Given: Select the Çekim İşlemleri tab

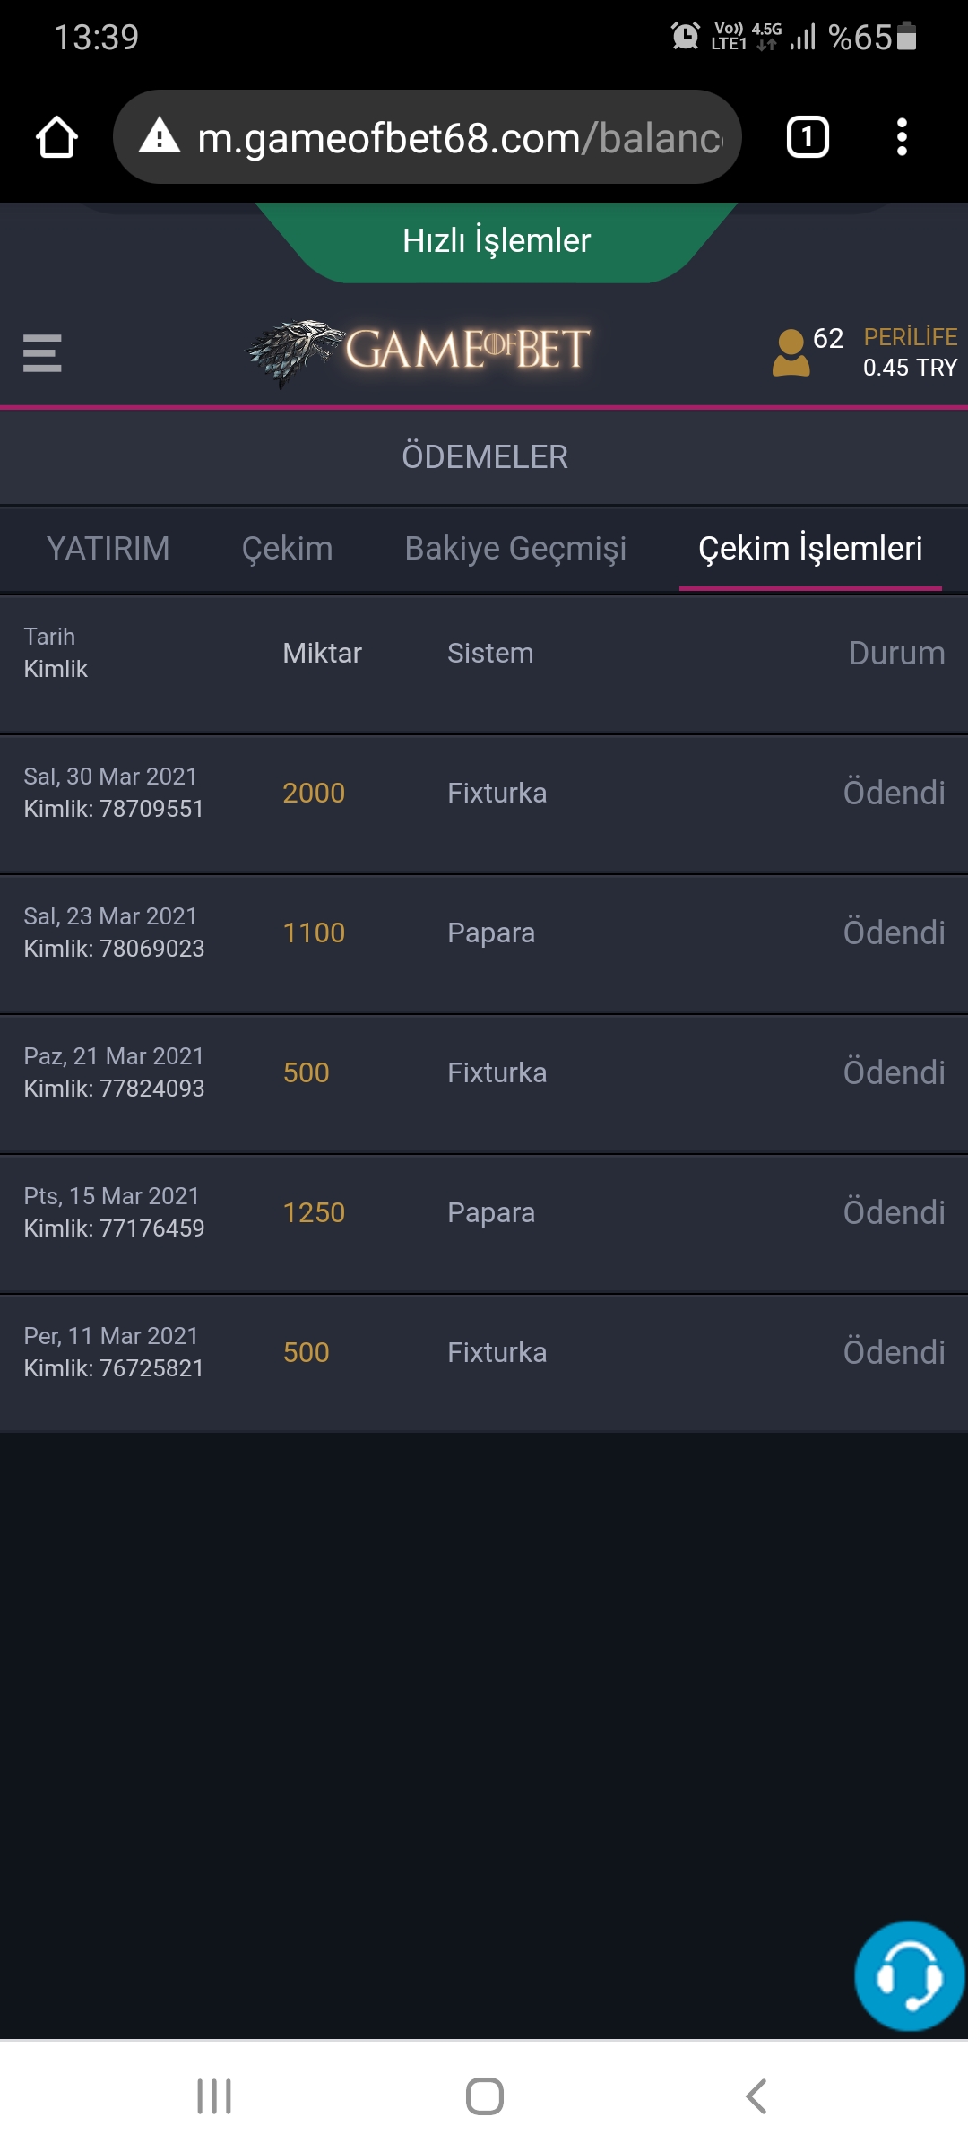Looking at the screenshot, I should coord(810,549).
